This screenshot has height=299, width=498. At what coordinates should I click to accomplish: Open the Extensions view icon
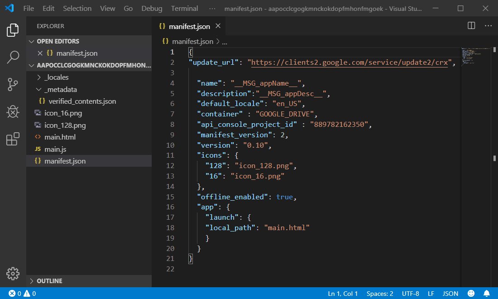[13, 139]
